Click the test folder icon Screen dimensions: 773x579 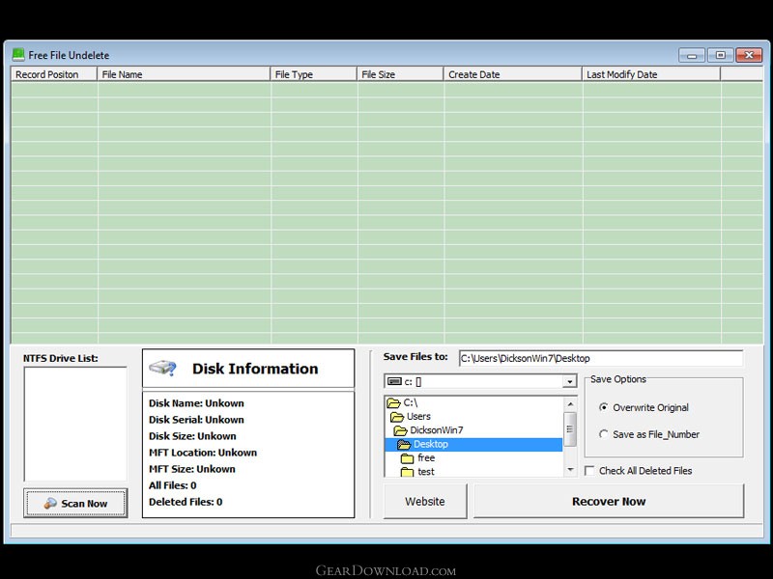point(407,472)
